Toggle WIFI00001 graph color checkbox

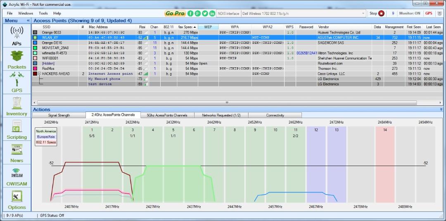pyautogui.click(x=35, y=58)
